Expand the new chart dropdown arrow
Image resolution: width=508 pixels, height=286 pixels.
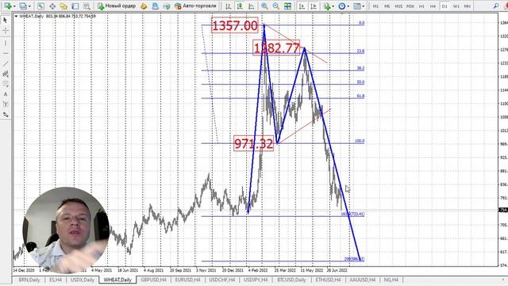pyautogui.click(x=14, y=6)
